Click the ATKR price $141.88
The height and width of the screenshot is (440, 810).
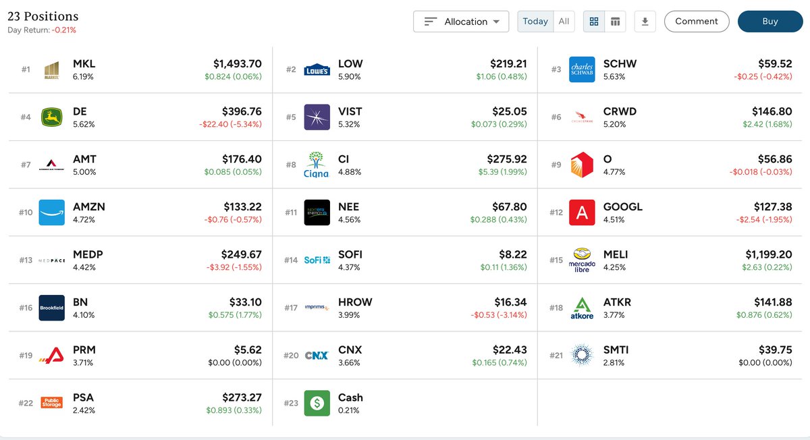pyautogui.click(x=772, y=302)
